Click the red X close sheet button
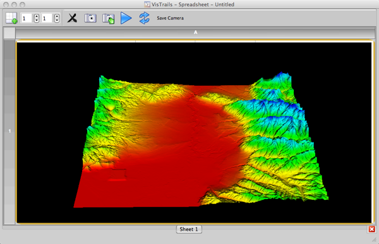The height and width of the screenshot is (244, 379). point(372,229)
